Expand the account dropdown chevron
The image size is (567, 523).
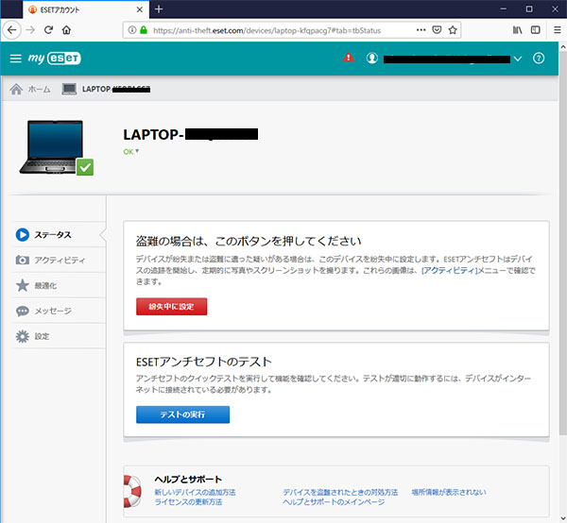tap(518, 59)
